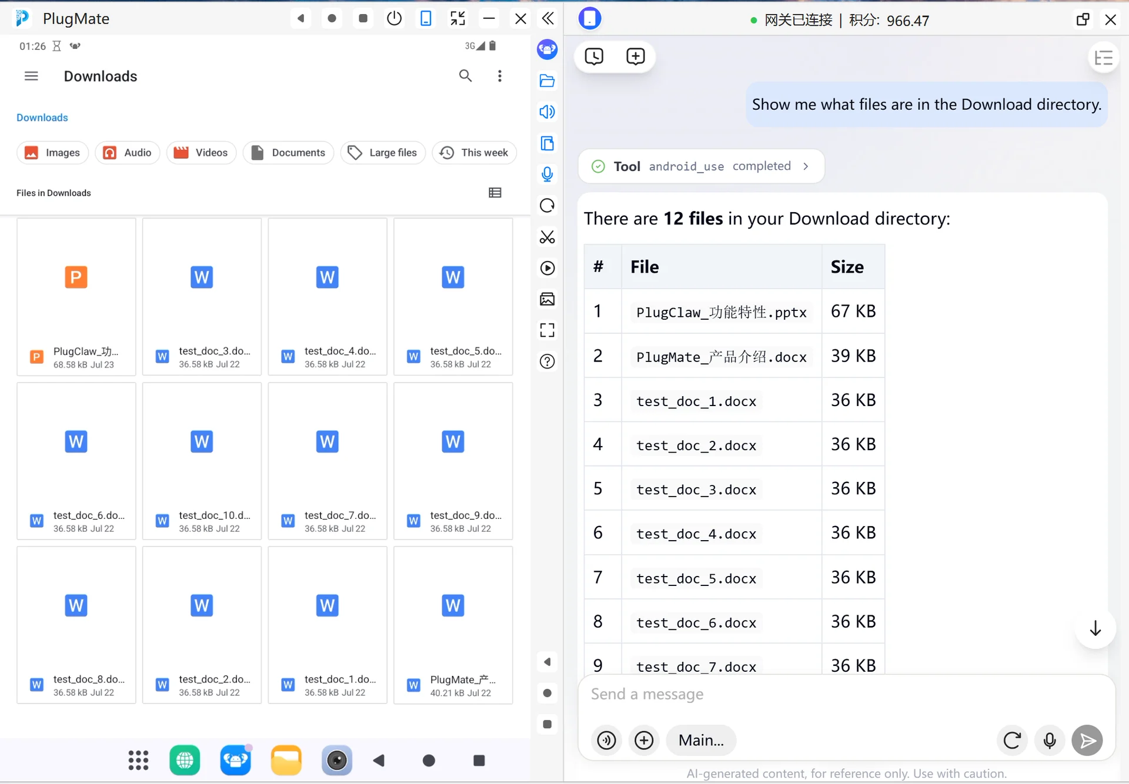Click the Downloads breadcrumb link
1129x784 pixels.
[42, 118]
